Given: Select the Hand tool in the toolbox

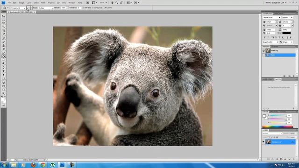Looking at the screenshot, I should tap(3, 90).
